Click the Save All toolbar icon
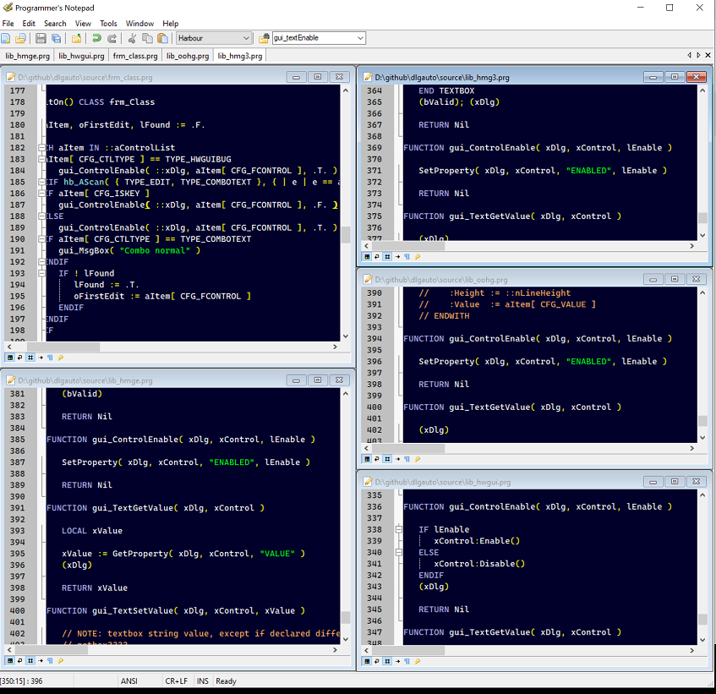This screenshot has width=716, height=694. click(x=56, y=38)
